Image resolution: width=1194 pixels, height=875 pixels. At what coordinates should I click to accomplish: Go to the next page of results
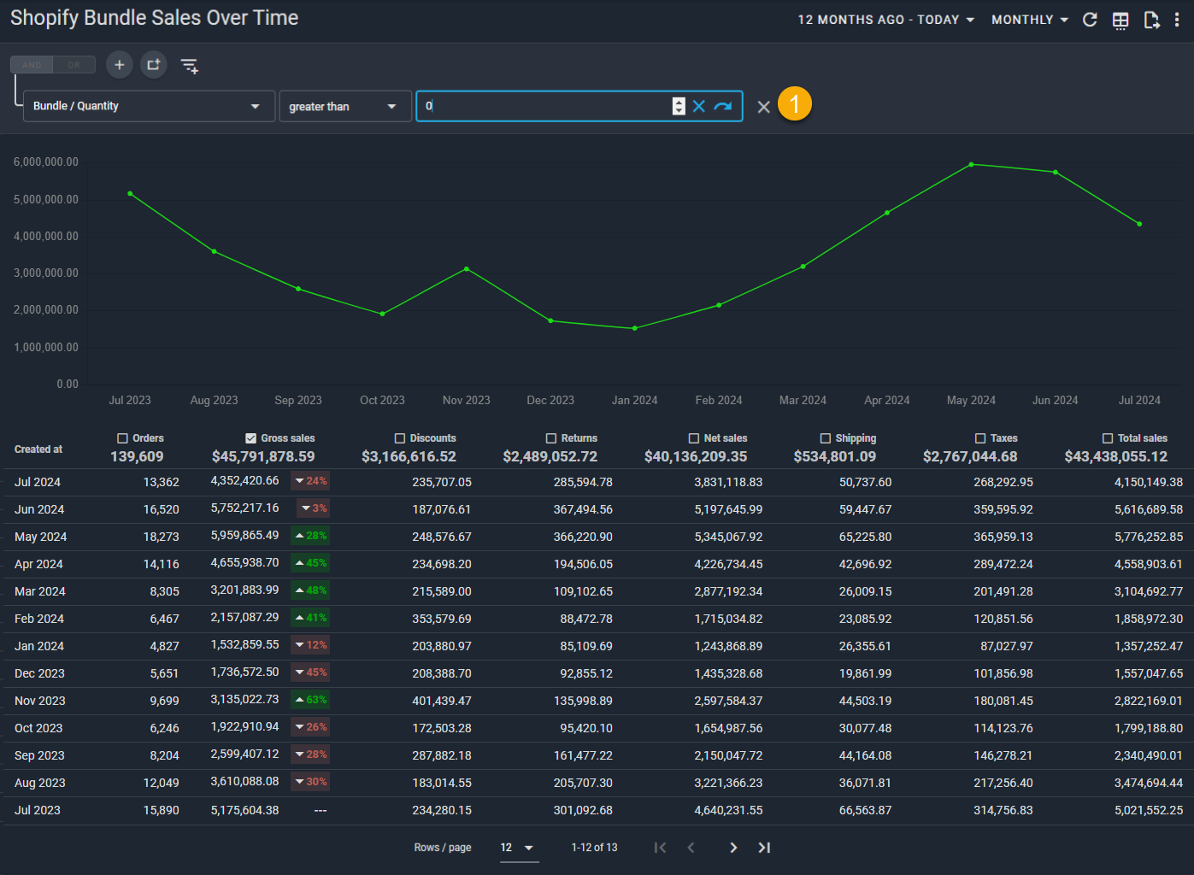732,848
